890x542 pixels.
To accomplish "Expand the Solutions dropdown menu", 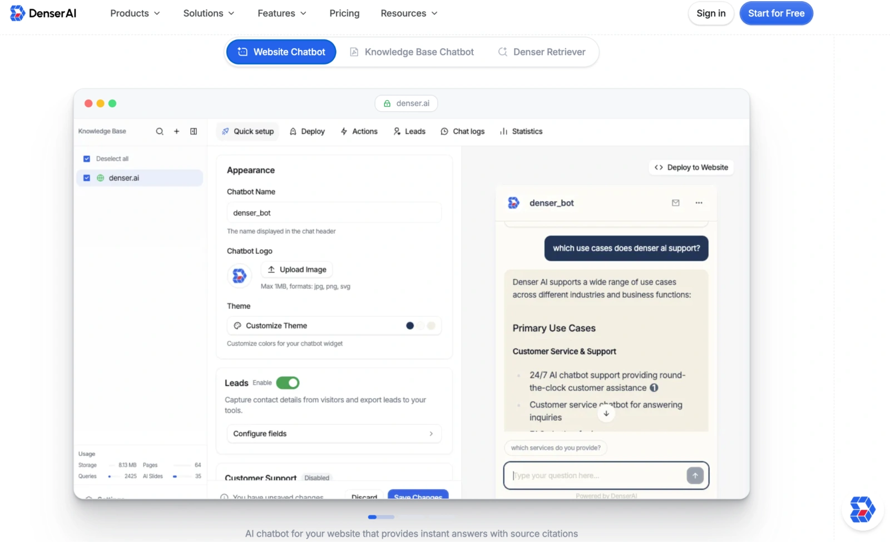I will (209, 13).
